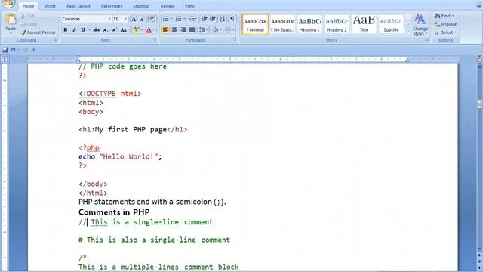Click the vertical scrollbar thumb

(480, 104)
